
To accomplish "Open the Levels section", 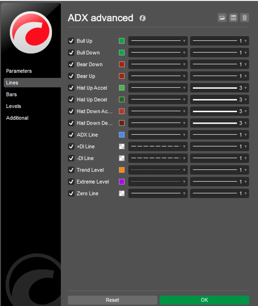I will [13, 106].
